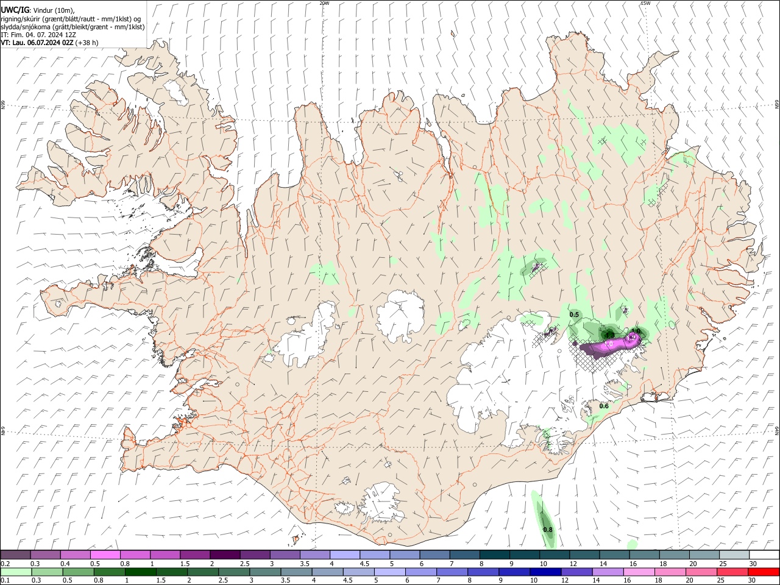
Task: Click the 0.6 label on southeast coast
Action: 604,406
